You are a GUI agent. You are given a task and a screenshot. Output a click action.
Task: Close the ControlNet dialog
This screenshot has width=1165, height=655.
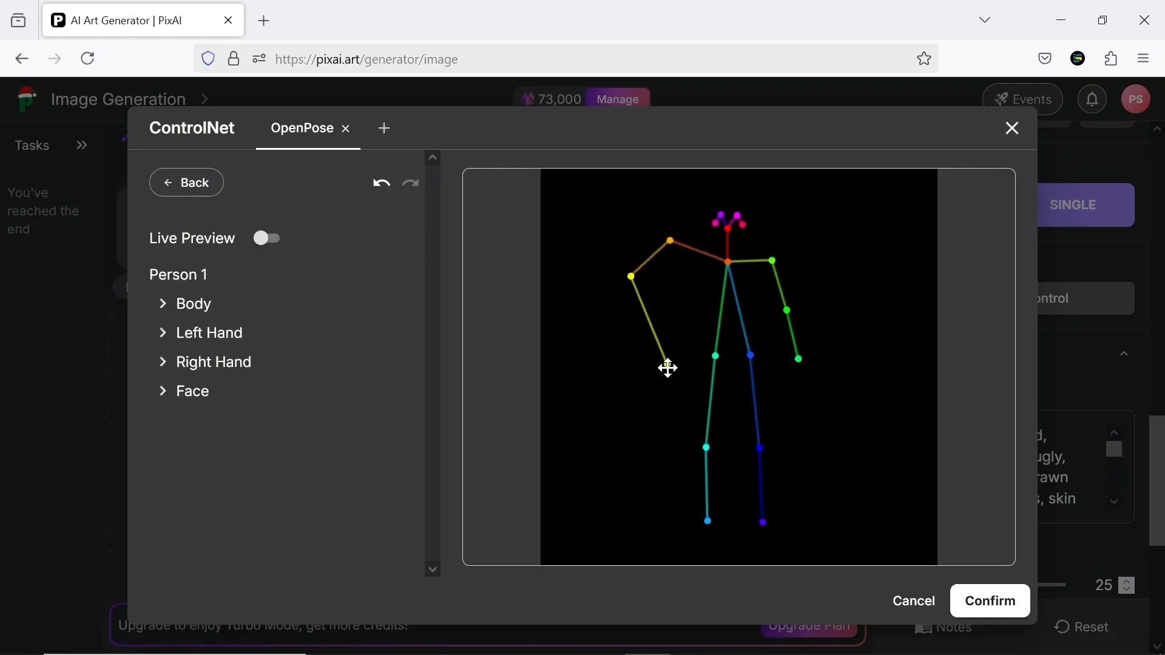(1011, 128)
